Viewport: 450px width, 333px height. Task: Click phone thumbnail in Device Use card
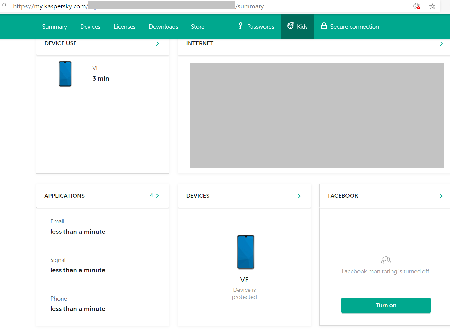click(x=65, y=74)
